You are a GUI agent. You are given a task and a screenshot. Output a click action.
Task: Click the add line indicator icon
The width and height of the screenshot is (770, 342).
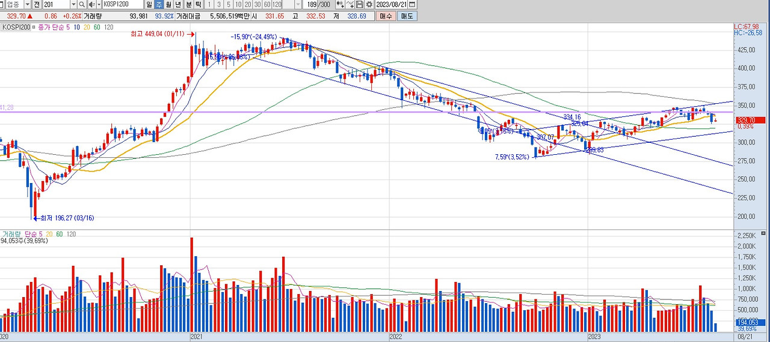[x=350, y=4]
